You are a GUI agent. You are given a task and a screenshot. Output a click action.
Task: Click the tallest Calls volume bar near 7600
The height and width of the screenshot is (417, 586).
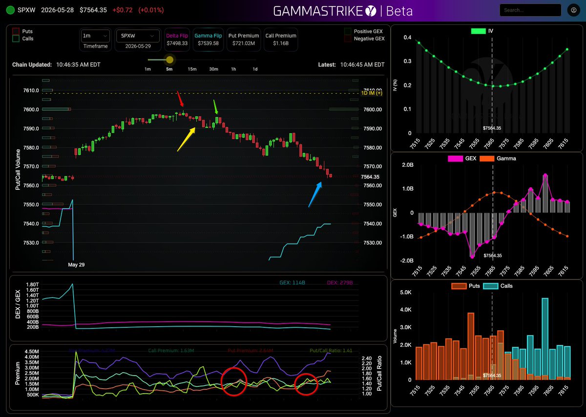545,338
